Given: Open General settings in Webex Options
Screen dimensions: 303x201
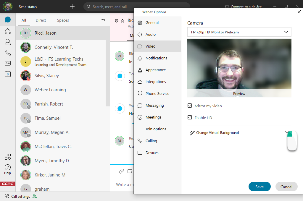Looking at the screenshot, I should [x=157, y=22].
